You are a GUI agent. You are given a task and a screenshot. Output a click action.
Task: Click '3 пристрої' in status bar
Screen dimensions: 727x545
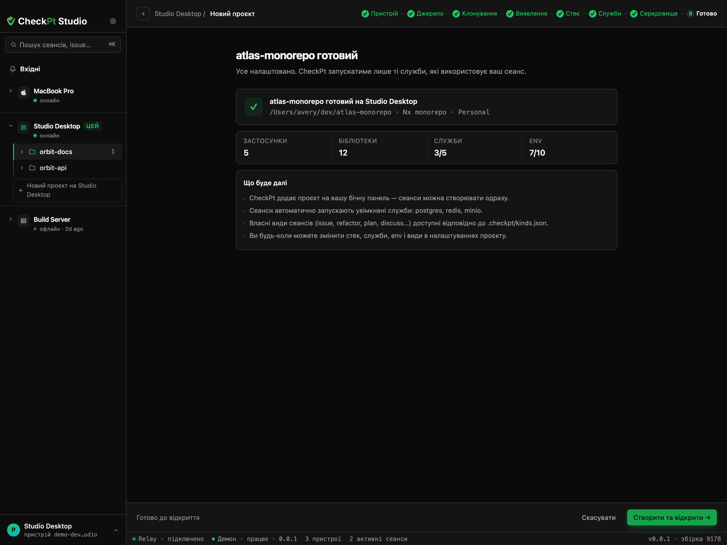[323, 539]
